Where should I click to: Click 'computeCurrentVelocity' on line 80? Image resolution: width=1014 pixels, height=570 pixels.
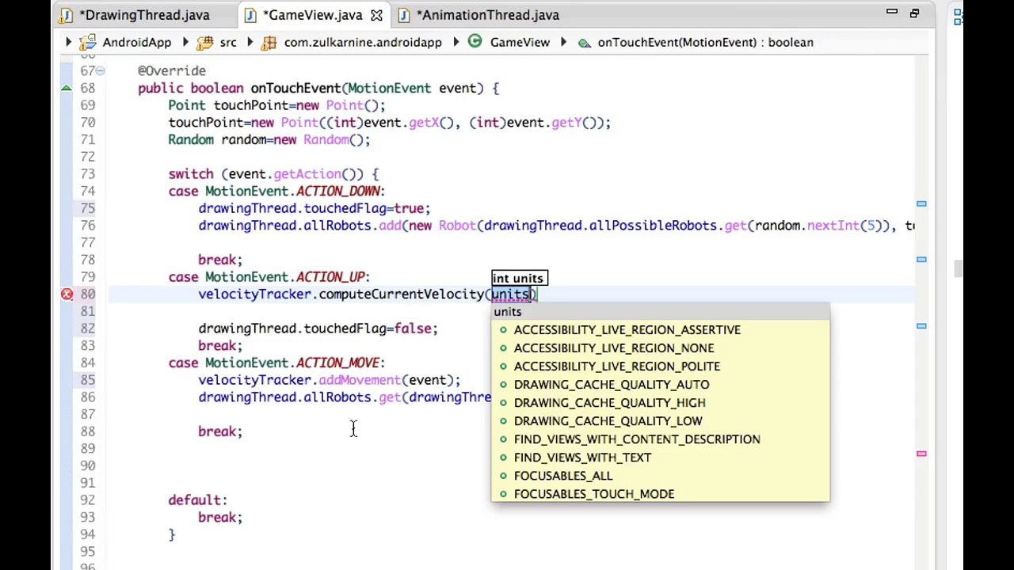[402, 294]
